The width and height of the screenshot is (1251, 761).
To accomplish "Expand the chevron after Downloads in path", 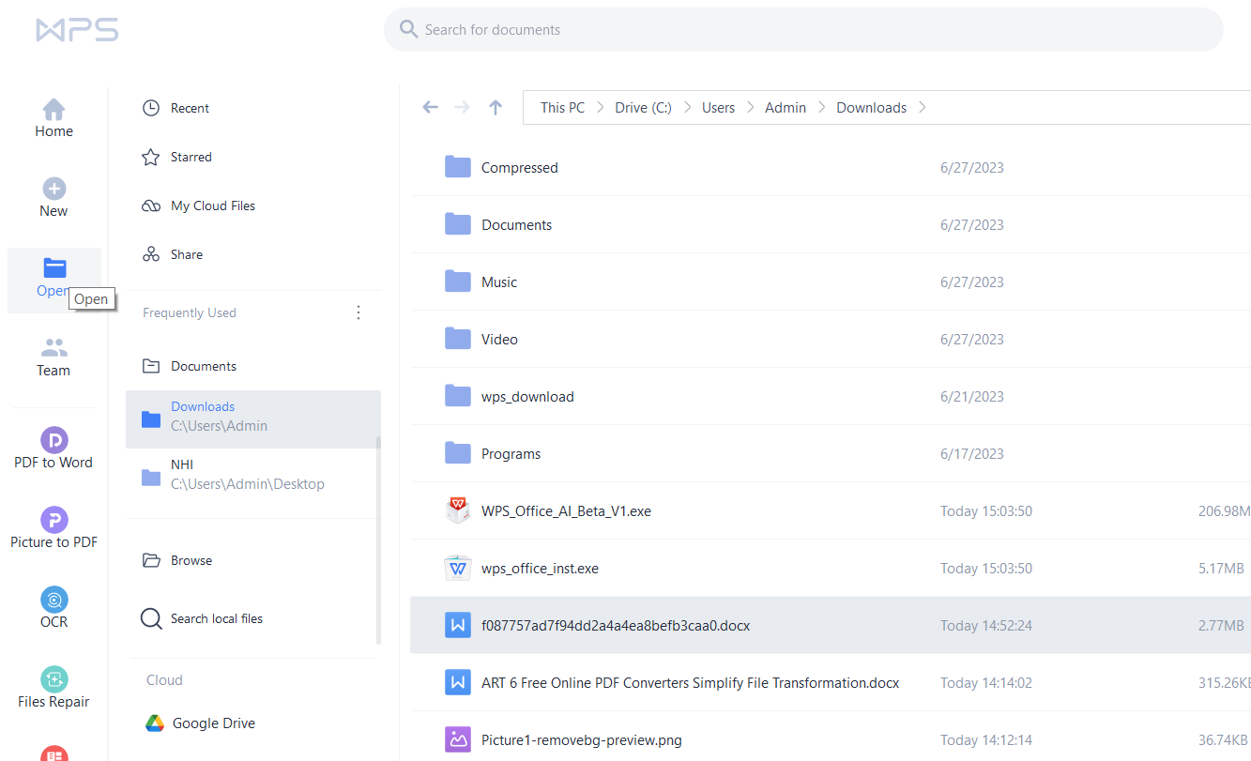I will 923,108.
